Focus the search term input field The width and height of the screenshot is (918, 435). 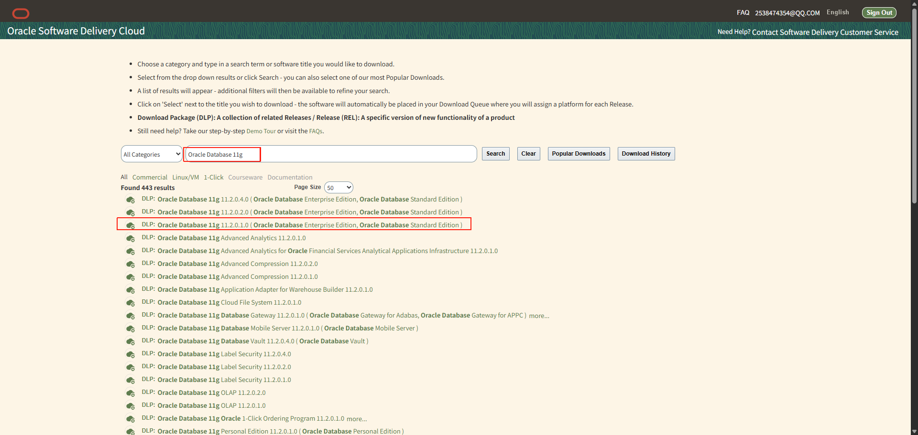pyautogui.click(x=330, y=154)
